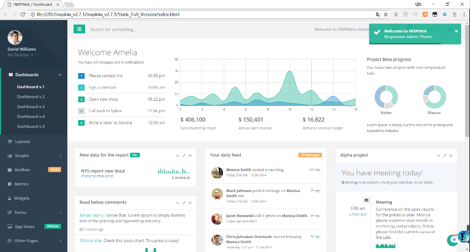Open the @Stock Man mention link

pos(91,241)
